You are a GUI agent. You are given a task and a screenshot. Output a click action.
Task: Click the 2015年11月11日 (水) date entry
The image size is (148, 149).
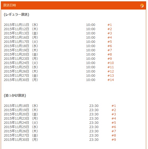pyautogui.click(x=21, y=25)
